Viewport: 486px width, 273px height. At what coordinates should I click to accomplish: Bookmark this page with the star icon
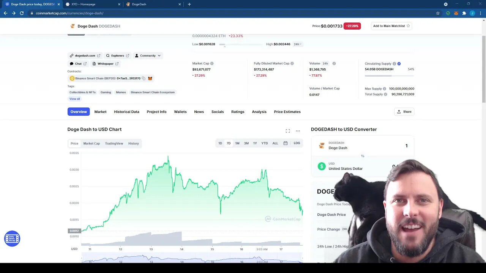[x=438, y=13]
